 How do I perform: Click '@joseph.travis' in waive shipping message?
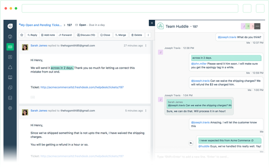coord(201,81)
